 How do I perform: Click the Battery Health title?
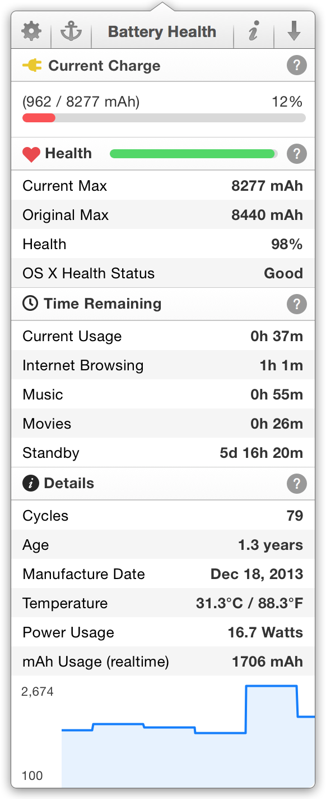[162, 31]
